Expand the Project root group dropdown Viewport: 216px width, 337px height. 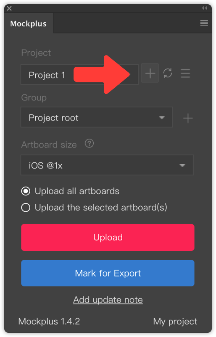pos(97,117)
